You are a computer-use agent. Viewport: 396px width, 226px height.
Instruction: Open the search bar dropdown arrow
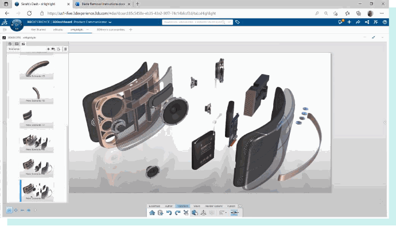click(x=230, y=22)
